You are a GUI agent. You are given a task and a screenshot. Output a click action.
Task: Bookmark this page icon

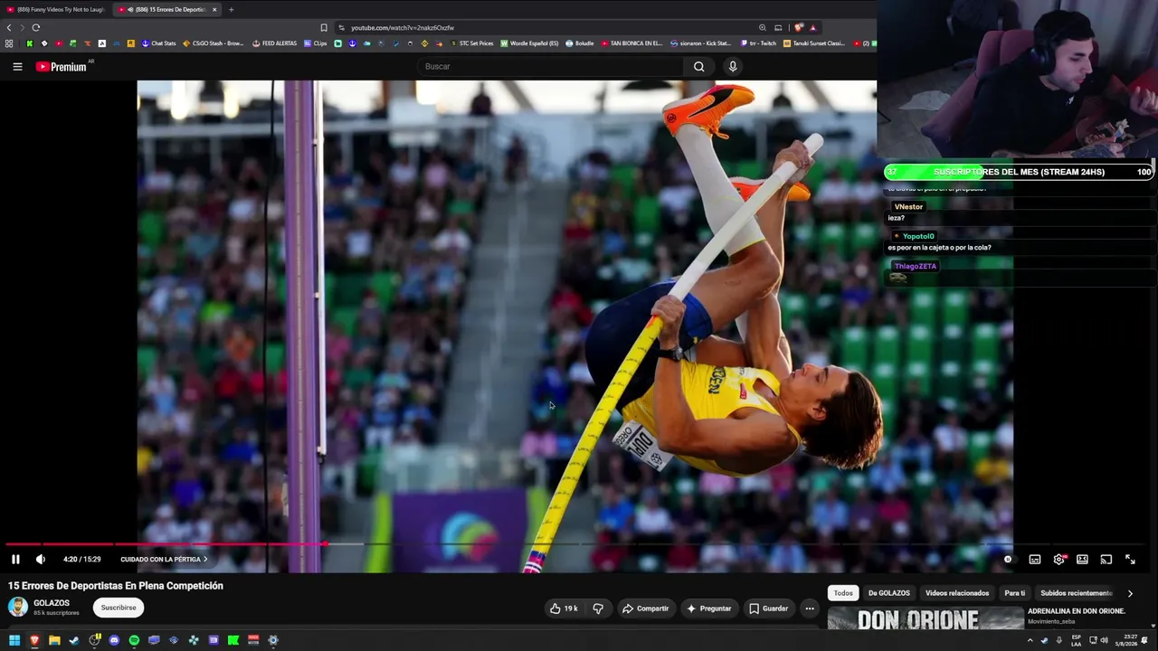point(324,27)
